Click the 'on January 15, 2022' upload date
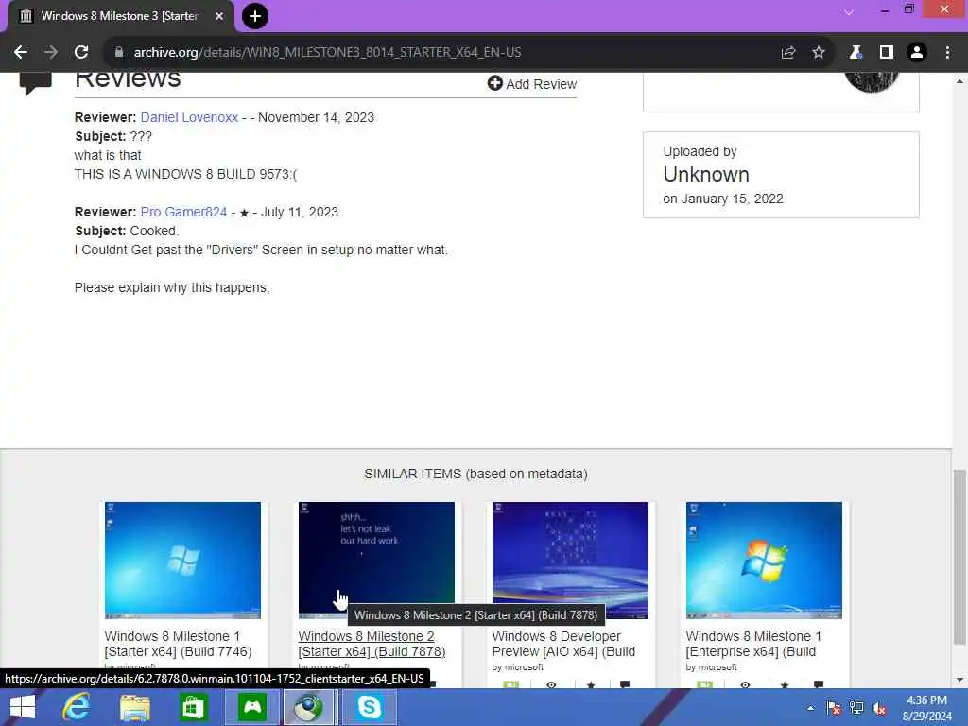 click(x=723, y=199)
